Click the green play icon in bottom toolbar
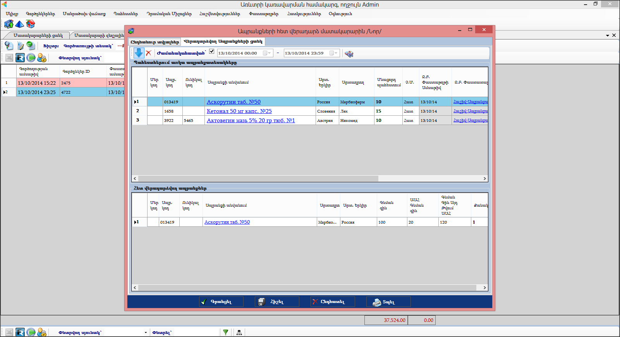Image resolution: width=620 pixels, height=337 pixels. pyautogui.click(x=31, y=332)
